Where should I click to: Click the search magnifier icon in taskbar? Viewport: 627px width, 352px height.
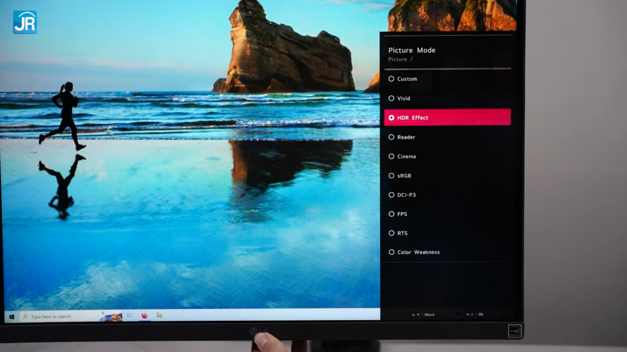tap(26, 316)
